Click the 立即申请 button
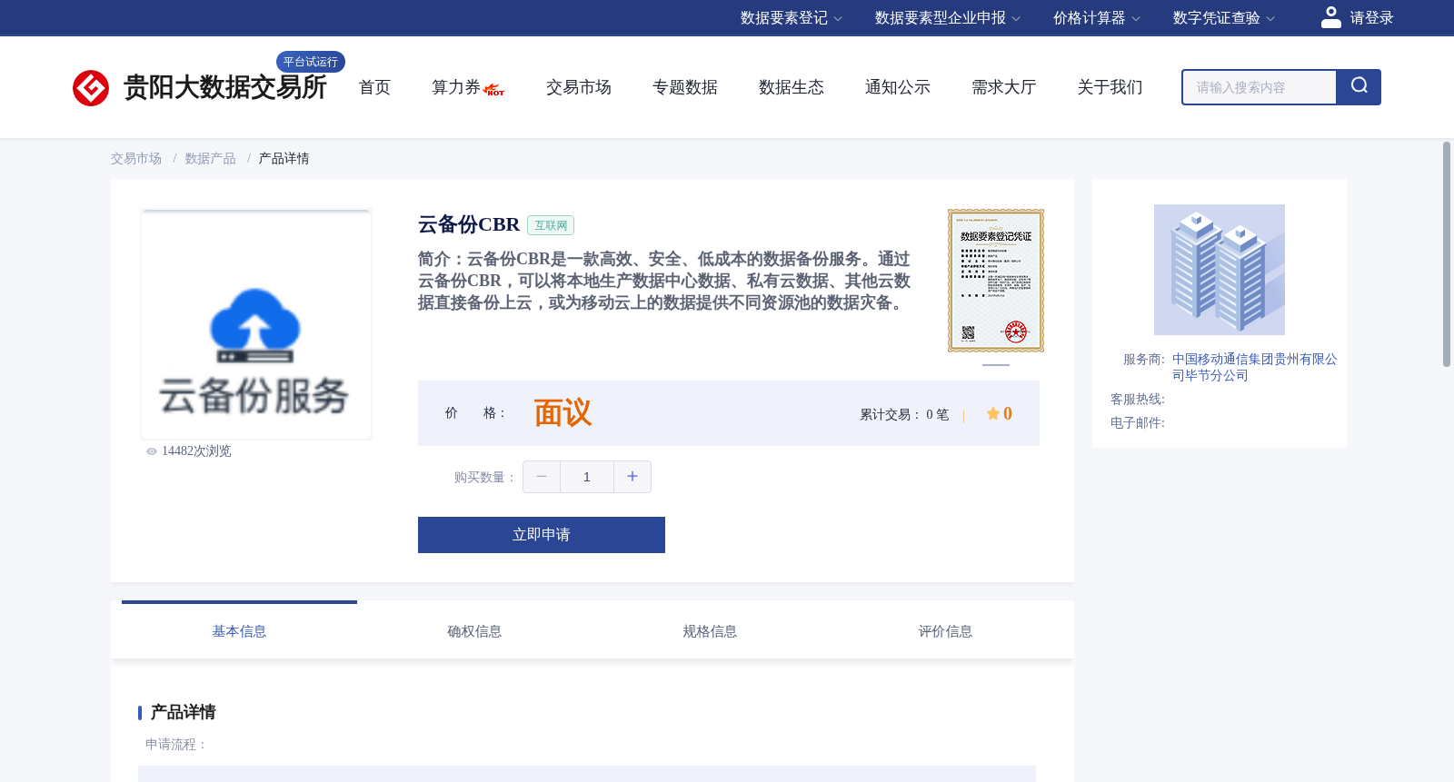Screen dimensions: 1454x782 click(542, 535)
